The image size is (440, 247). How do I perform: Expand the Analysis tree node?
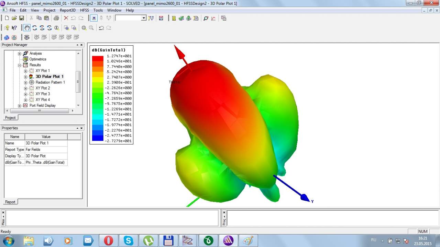(20, 54)
